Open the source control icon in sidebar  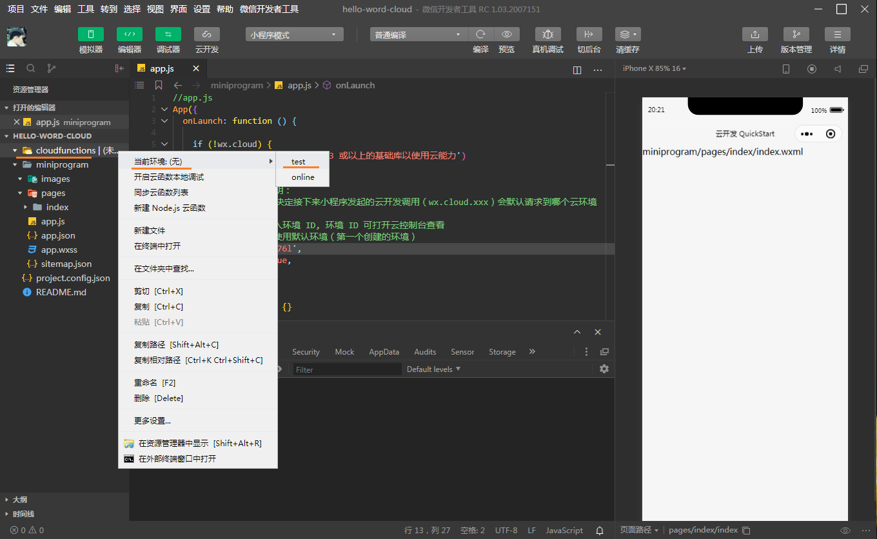coord(52,68)
